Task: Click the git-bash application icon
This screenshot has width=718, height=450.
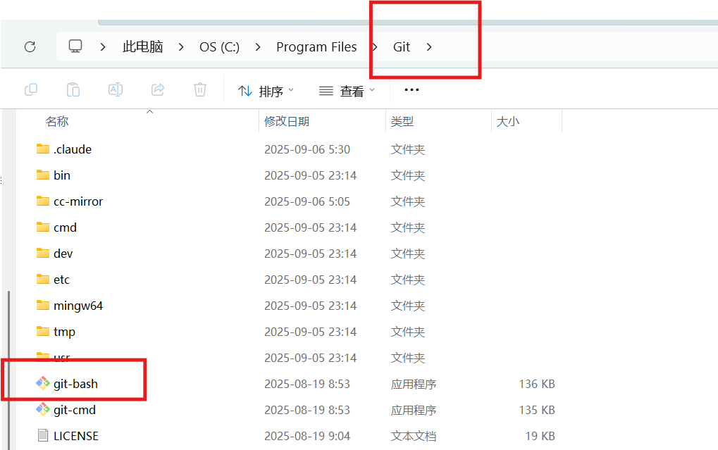Action: [x=43, y=383]
